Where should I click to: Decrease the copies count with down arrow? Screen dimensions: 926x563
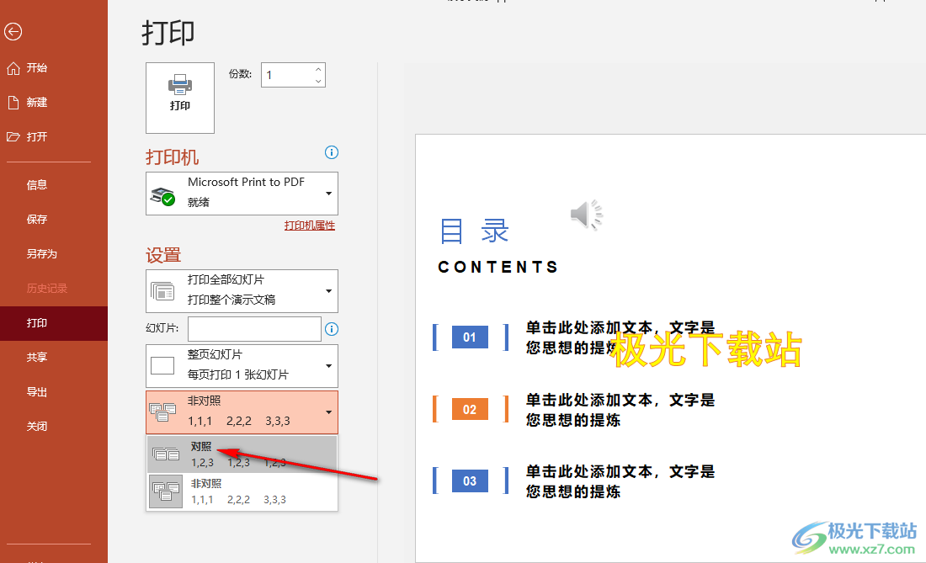[x=318, y=81]
